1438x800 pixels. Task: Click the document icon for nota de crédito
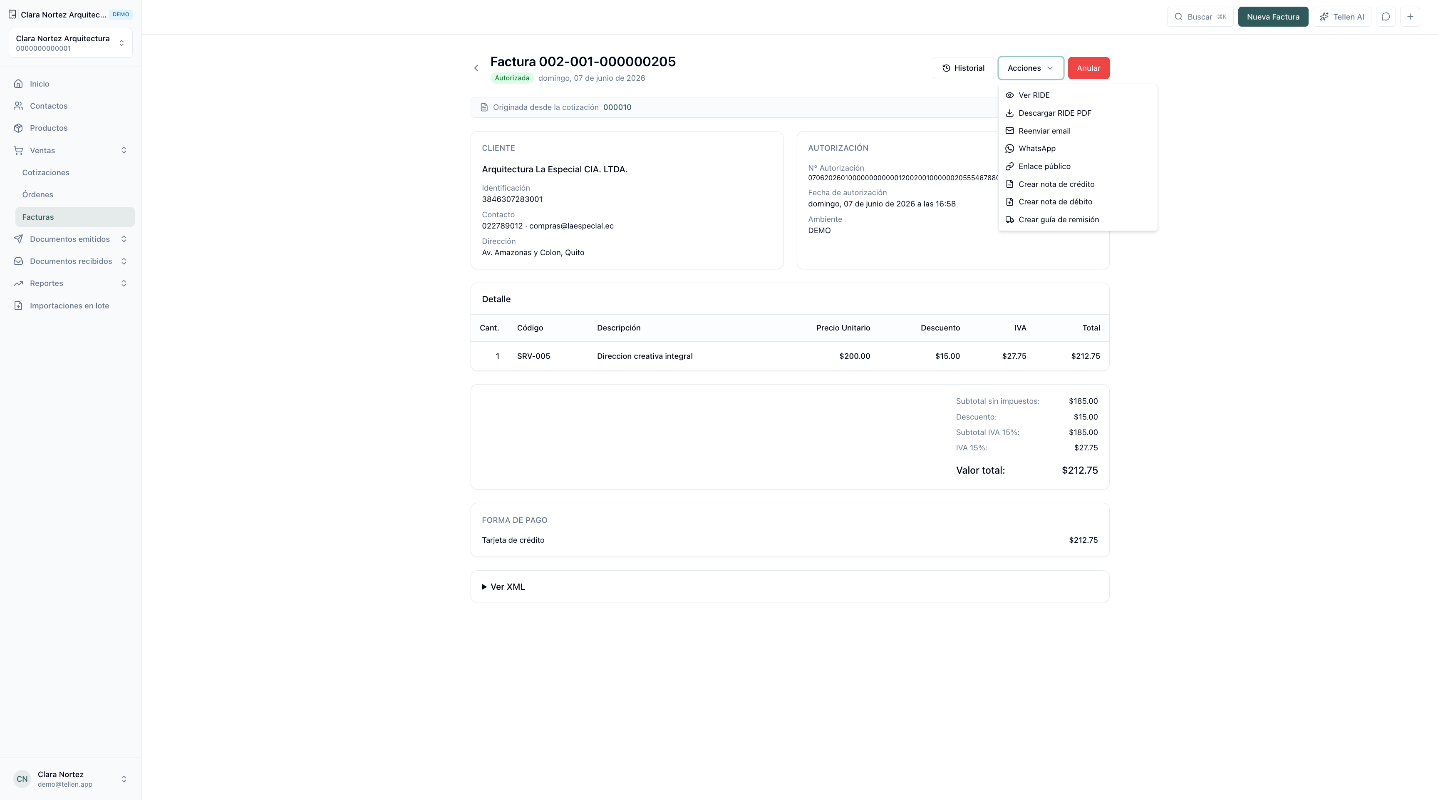1009,184
